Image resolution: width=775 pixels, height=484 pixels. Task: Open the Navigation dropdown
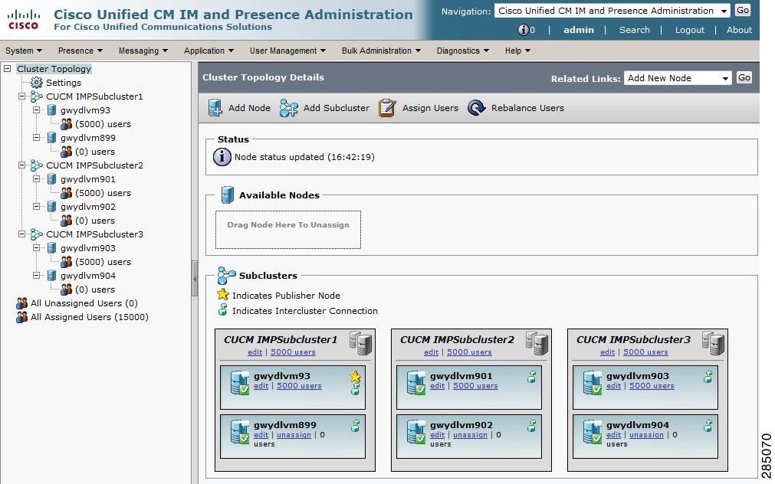612,11
